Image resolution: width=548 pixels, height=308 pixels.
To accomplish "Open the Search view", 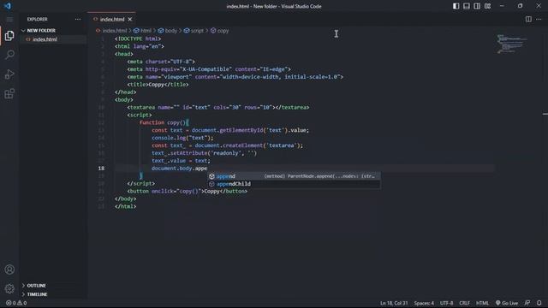I will click(9, 55).
